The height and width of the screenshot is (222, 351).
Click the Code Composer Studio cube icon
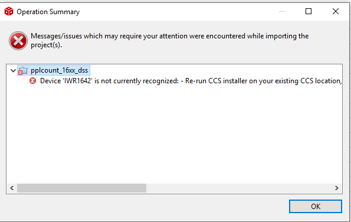coord(9,11)
